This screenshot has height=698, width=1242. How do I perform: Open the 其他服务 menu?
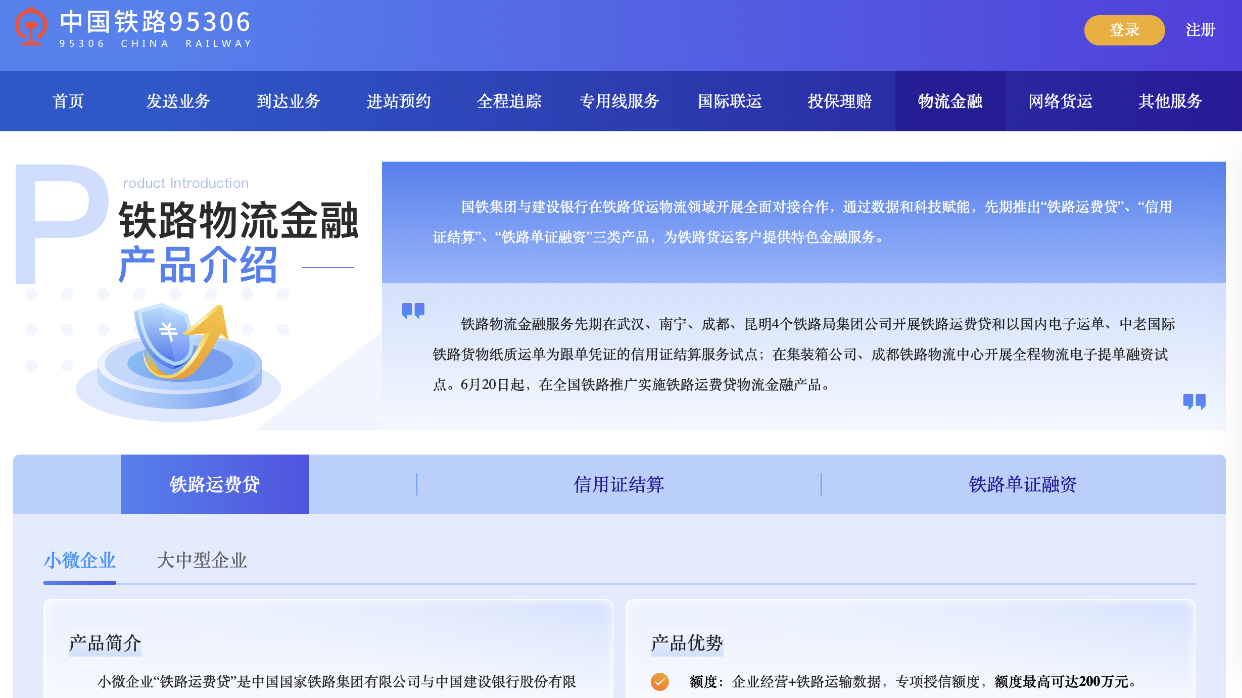(1170, 101)
